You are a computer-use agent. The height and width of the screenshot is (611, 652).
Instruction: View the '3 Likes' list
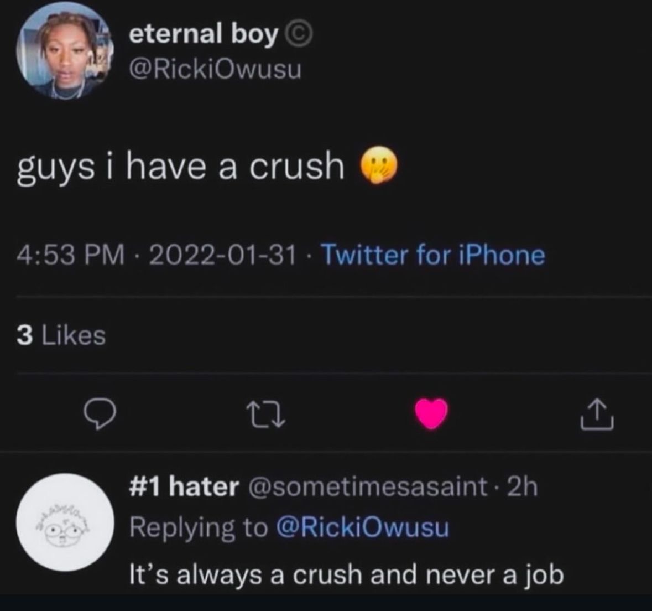coord(61,335)
